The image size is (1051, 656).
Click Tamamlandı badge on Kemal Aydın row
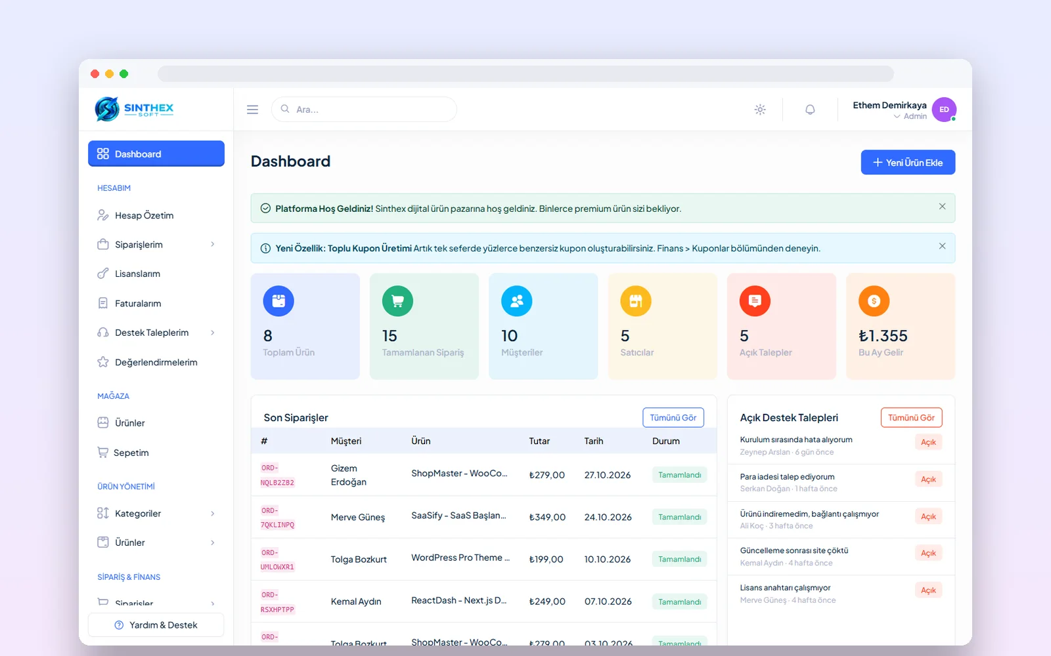(x=680, y=602)
